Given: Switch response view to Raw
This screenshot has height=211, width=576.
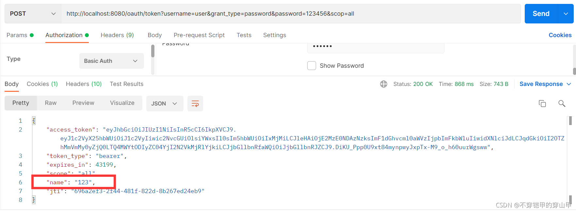Looking at the screenshot, I should click(x=50, y=103).
